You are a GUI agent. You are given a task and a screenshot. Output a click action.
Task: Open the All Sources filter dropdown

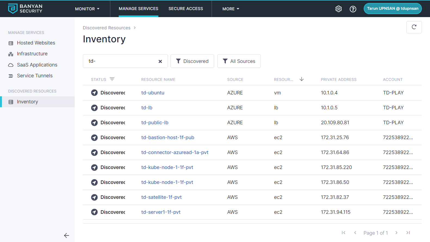(x=239, y=61)
